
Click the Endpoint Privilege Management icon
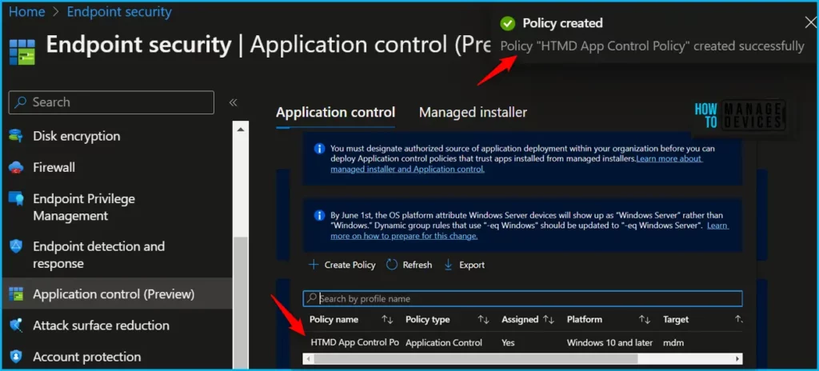click(x=16, y=199)
